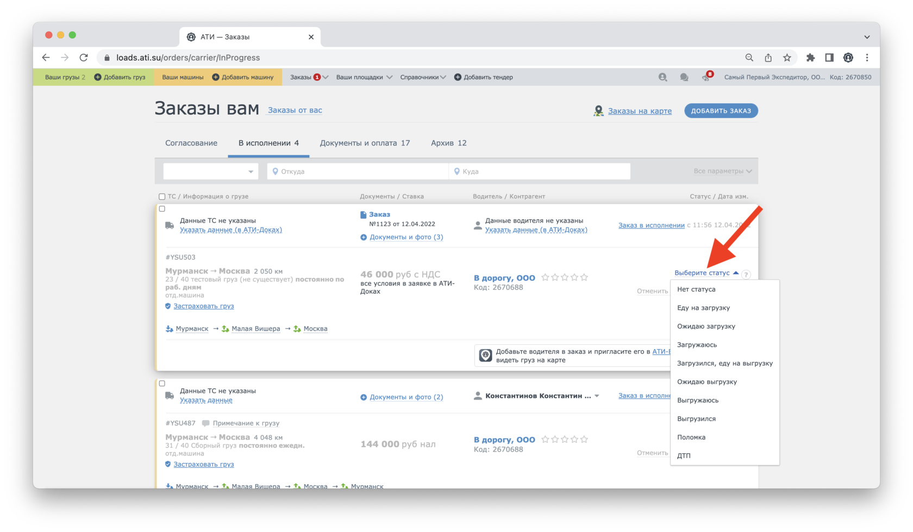Open browser zoom magnifier icon
The width and height of the screenshot is (913, 532).
tap(749, 58)
